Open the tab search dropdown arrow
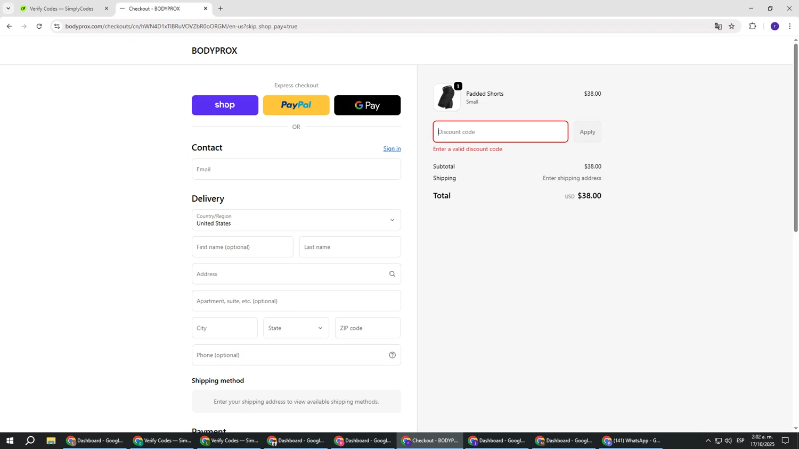799x449 pixels. point(8,9)
